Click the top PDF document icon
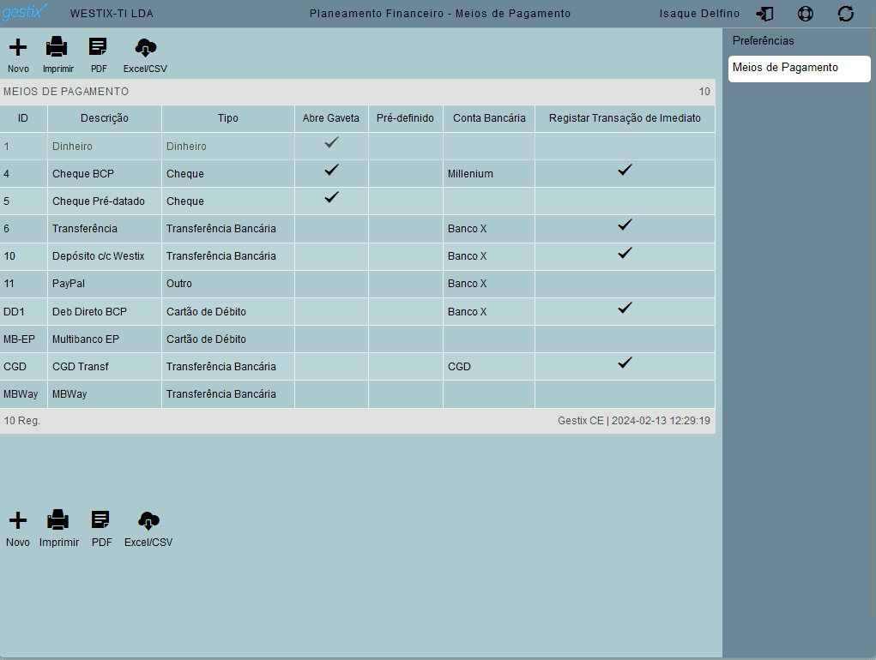This screenshot has width=876, height=660. click(x=98, y=47)
